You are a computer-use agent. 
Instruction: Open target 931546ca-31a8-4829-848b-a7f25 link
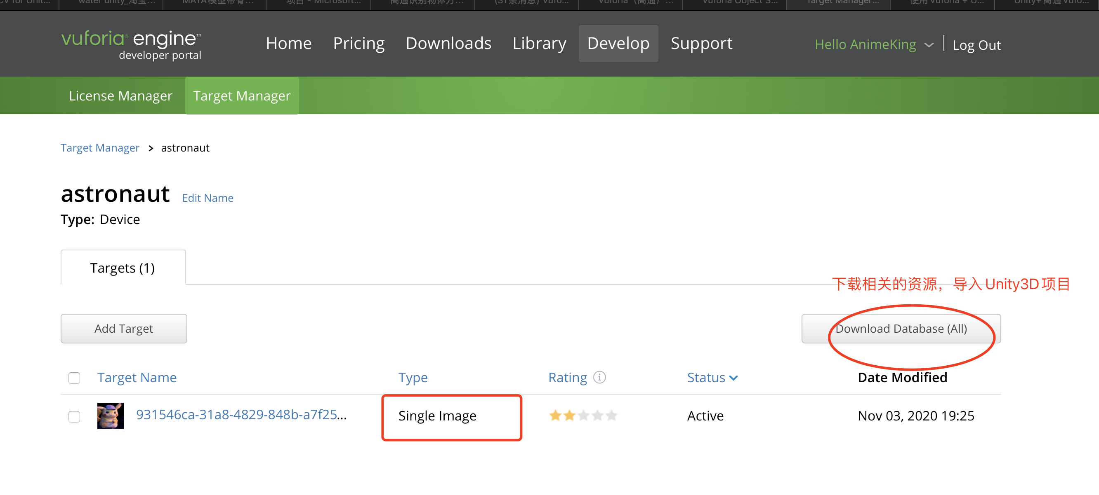[x=241, y=414]
